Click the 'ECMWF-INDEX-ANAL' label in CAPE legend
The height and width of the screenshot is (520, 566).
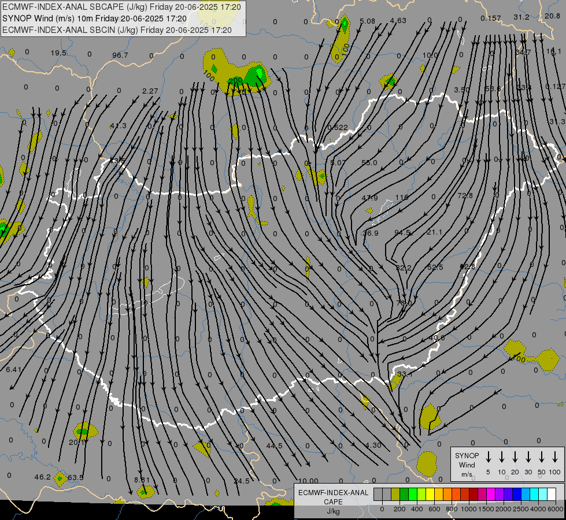pos(333,493)
